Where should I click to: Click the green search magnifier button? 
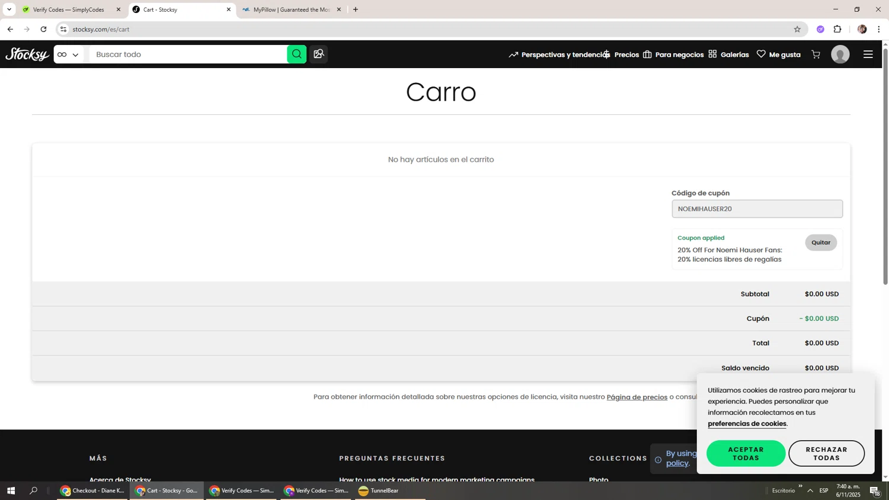tap(297, 55)
